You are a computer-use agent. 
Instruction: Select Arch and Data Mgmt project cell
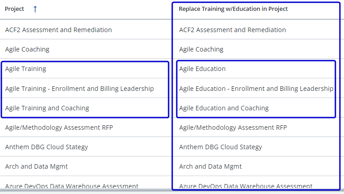click(36, 166)
